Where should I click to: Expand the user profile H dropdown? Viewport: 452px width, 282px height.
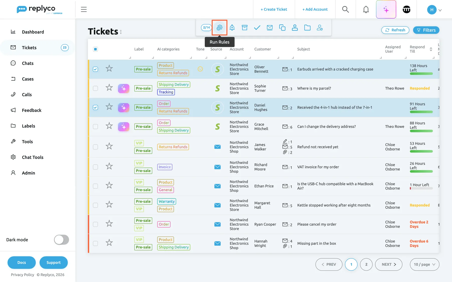[434, 10]
